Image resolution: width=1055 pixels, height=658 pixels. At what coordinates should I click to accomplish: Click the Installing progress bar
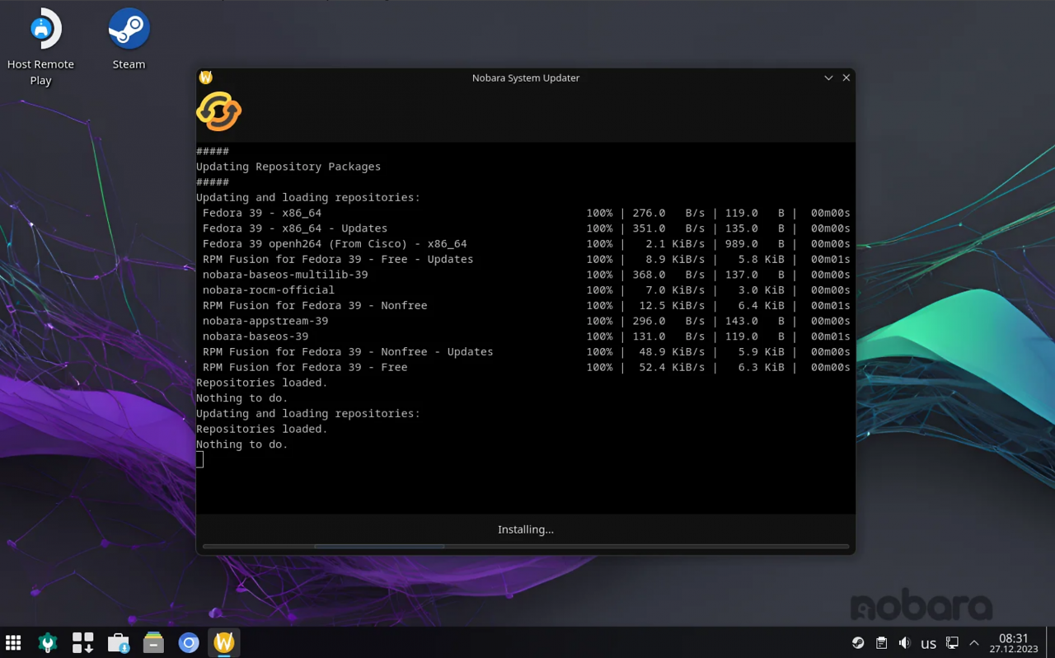tap(526, 546)
